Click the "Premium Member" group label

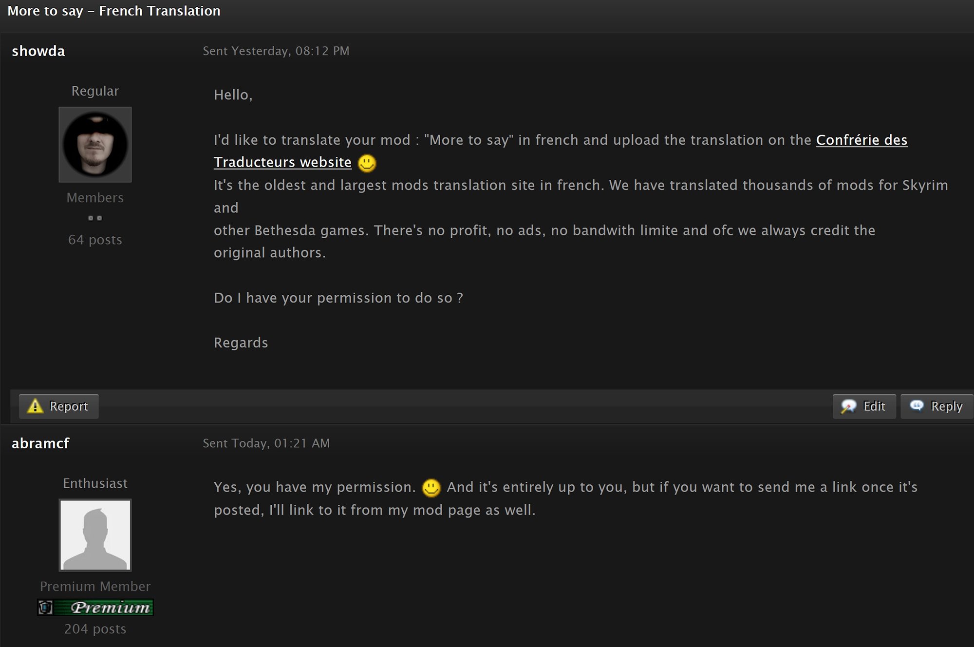point(95,587)
